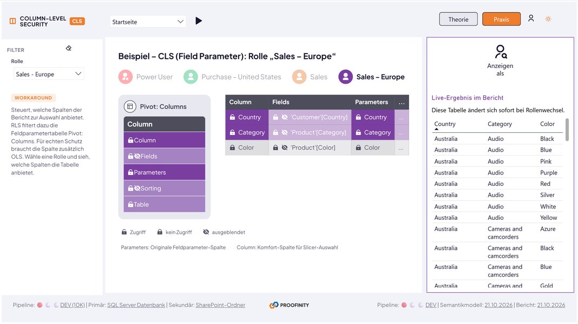Image resolution: width=578 pixels, height=324 pixels.
Task: Click the Column-Level Security logo icon
Action: click(x=12, y=21)
